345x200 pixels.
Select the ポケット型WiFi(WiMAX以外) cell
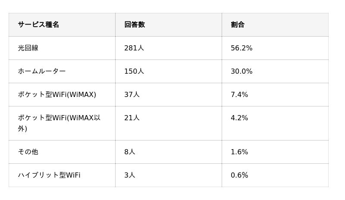(x=59, y=123)
